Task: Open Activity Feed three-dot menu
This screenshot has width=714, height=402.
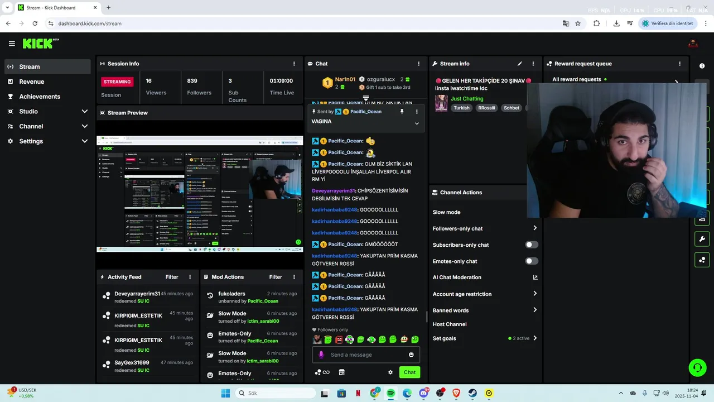Action: point(190,277)
